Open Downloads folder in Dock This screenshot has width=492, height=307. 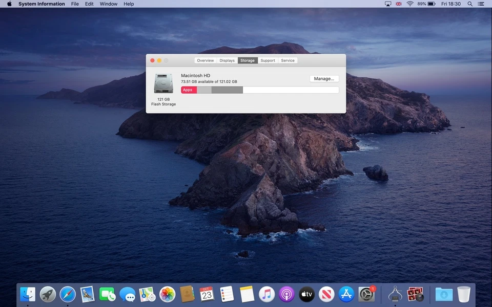click(x=444, y=295)
